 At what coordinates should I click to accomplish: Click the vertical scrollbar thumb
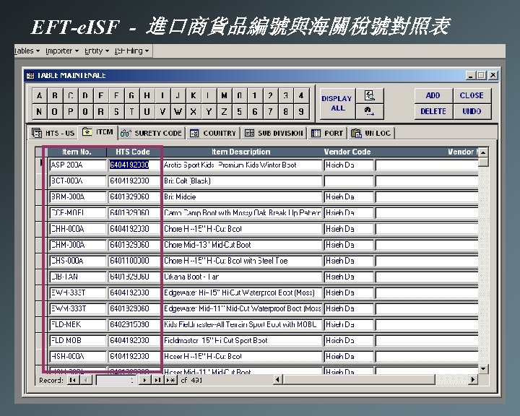(x=483, y=162)
